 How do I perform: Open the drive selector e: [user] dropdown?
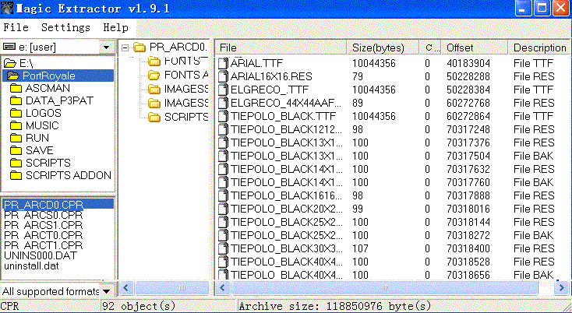point(107,47)
